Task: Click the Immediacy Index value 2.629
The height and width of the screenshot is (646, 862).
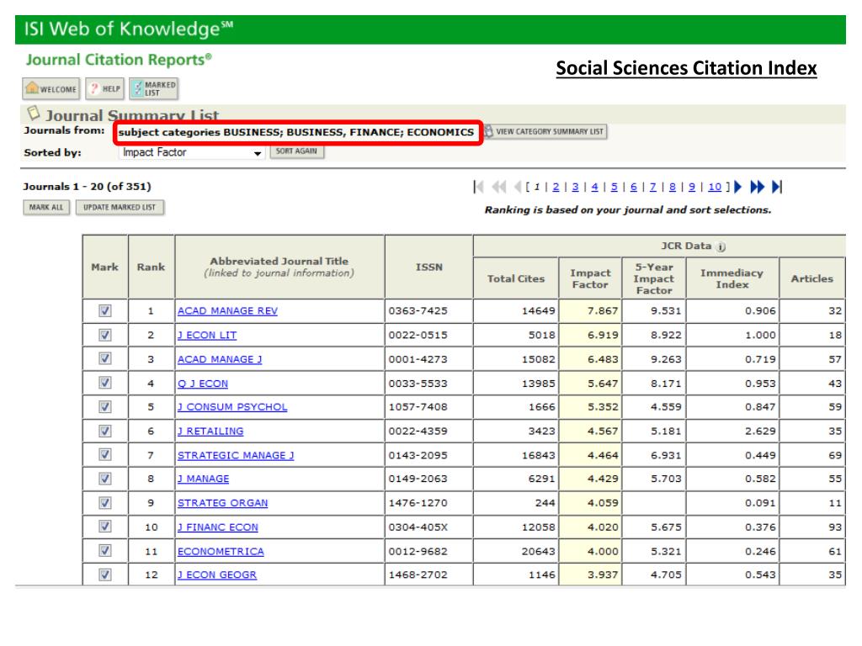Action: pyautogui.click(x=760, y=432)
